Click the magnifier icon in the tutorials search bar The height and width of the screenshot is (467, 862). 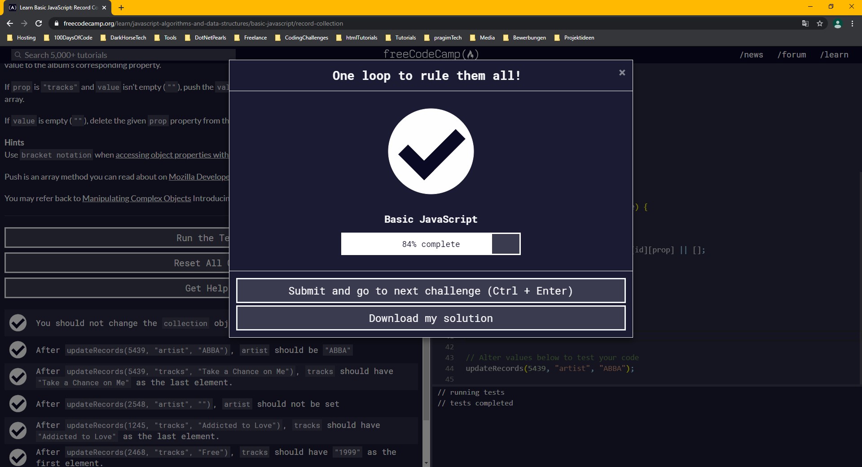[18, 54]
